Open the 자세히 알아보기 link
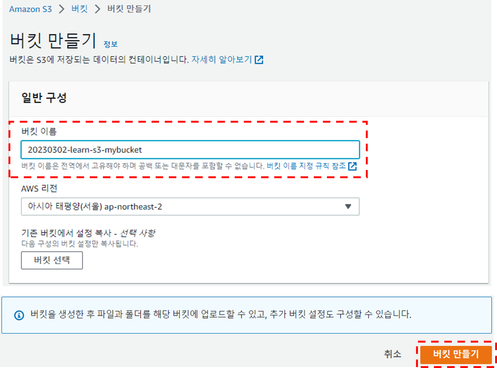 [x=222, y=59]
